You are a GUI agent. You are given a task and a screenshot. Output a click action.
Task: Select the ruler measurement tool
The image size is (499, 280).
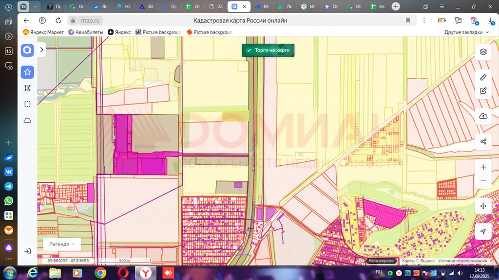[x=483, y=77]
